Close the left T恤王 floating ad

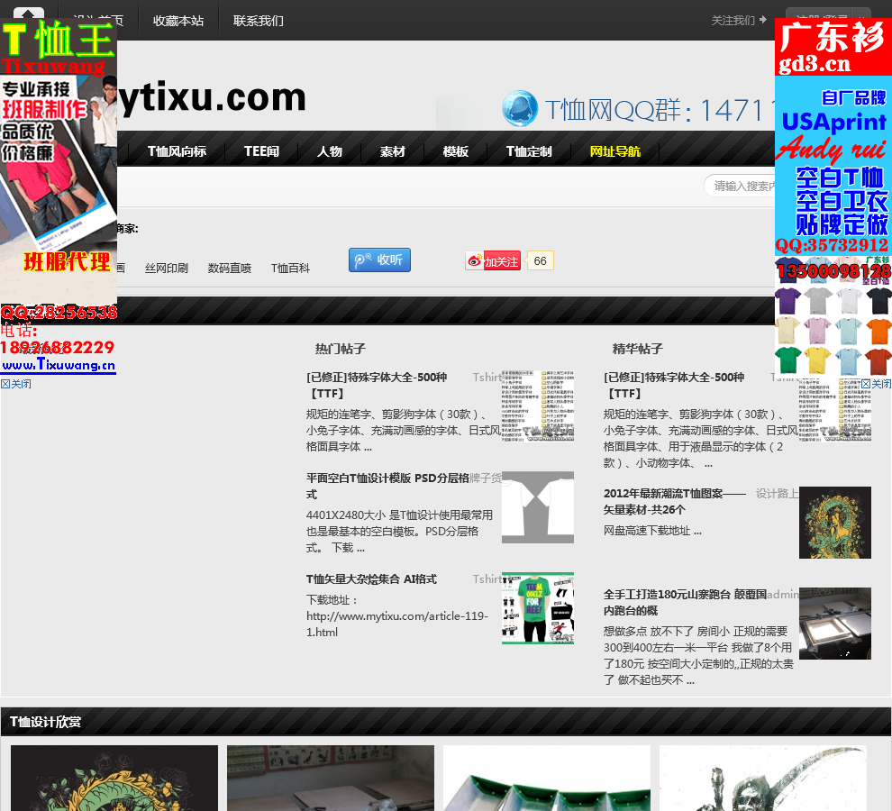pyautogui.click(x=16, y=384)
